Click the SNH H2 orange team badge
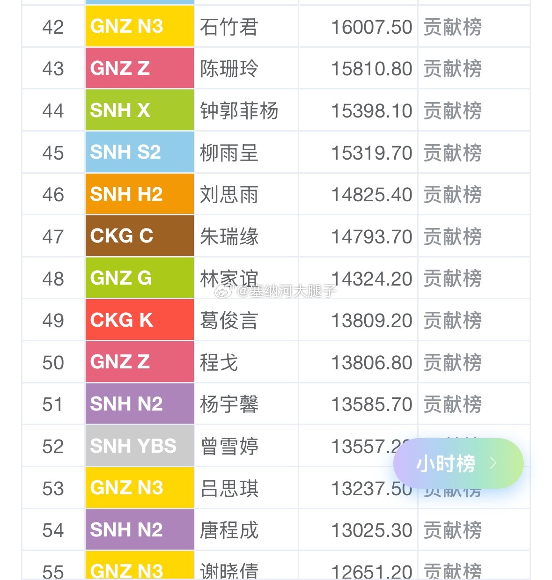Screen dimensions: 552x580 coord(140,194)
